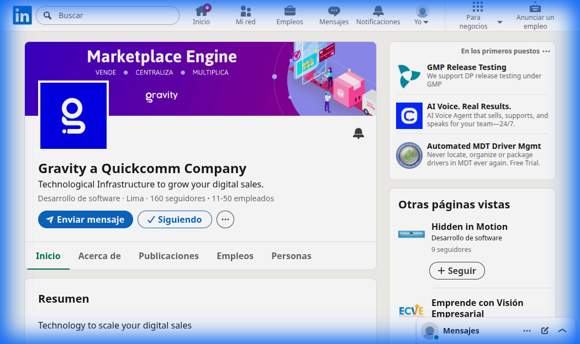This screenshot has width=580, height=344.
Task: Expand Para negocios apps menu
Action: [x=480, y=15]
